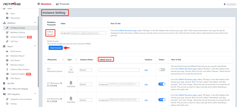The height and width of the screenshot is (107, 237).
Task: Click the Offer Report document icon
Action: click(x=7, y=78)
